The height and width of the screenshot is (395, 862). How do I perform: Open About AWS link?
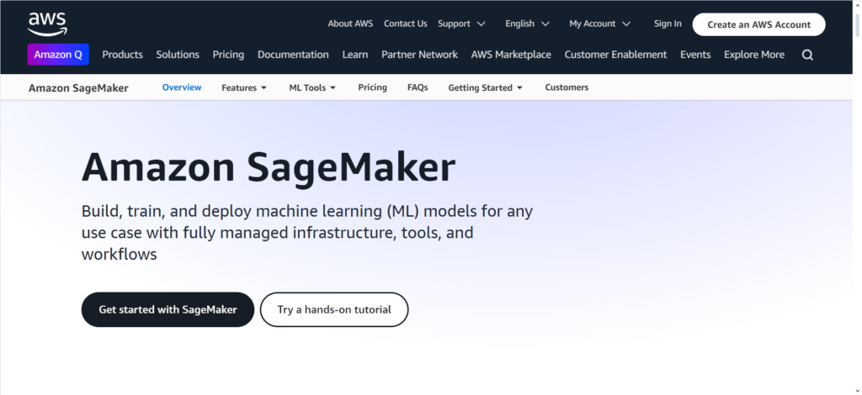350,24
